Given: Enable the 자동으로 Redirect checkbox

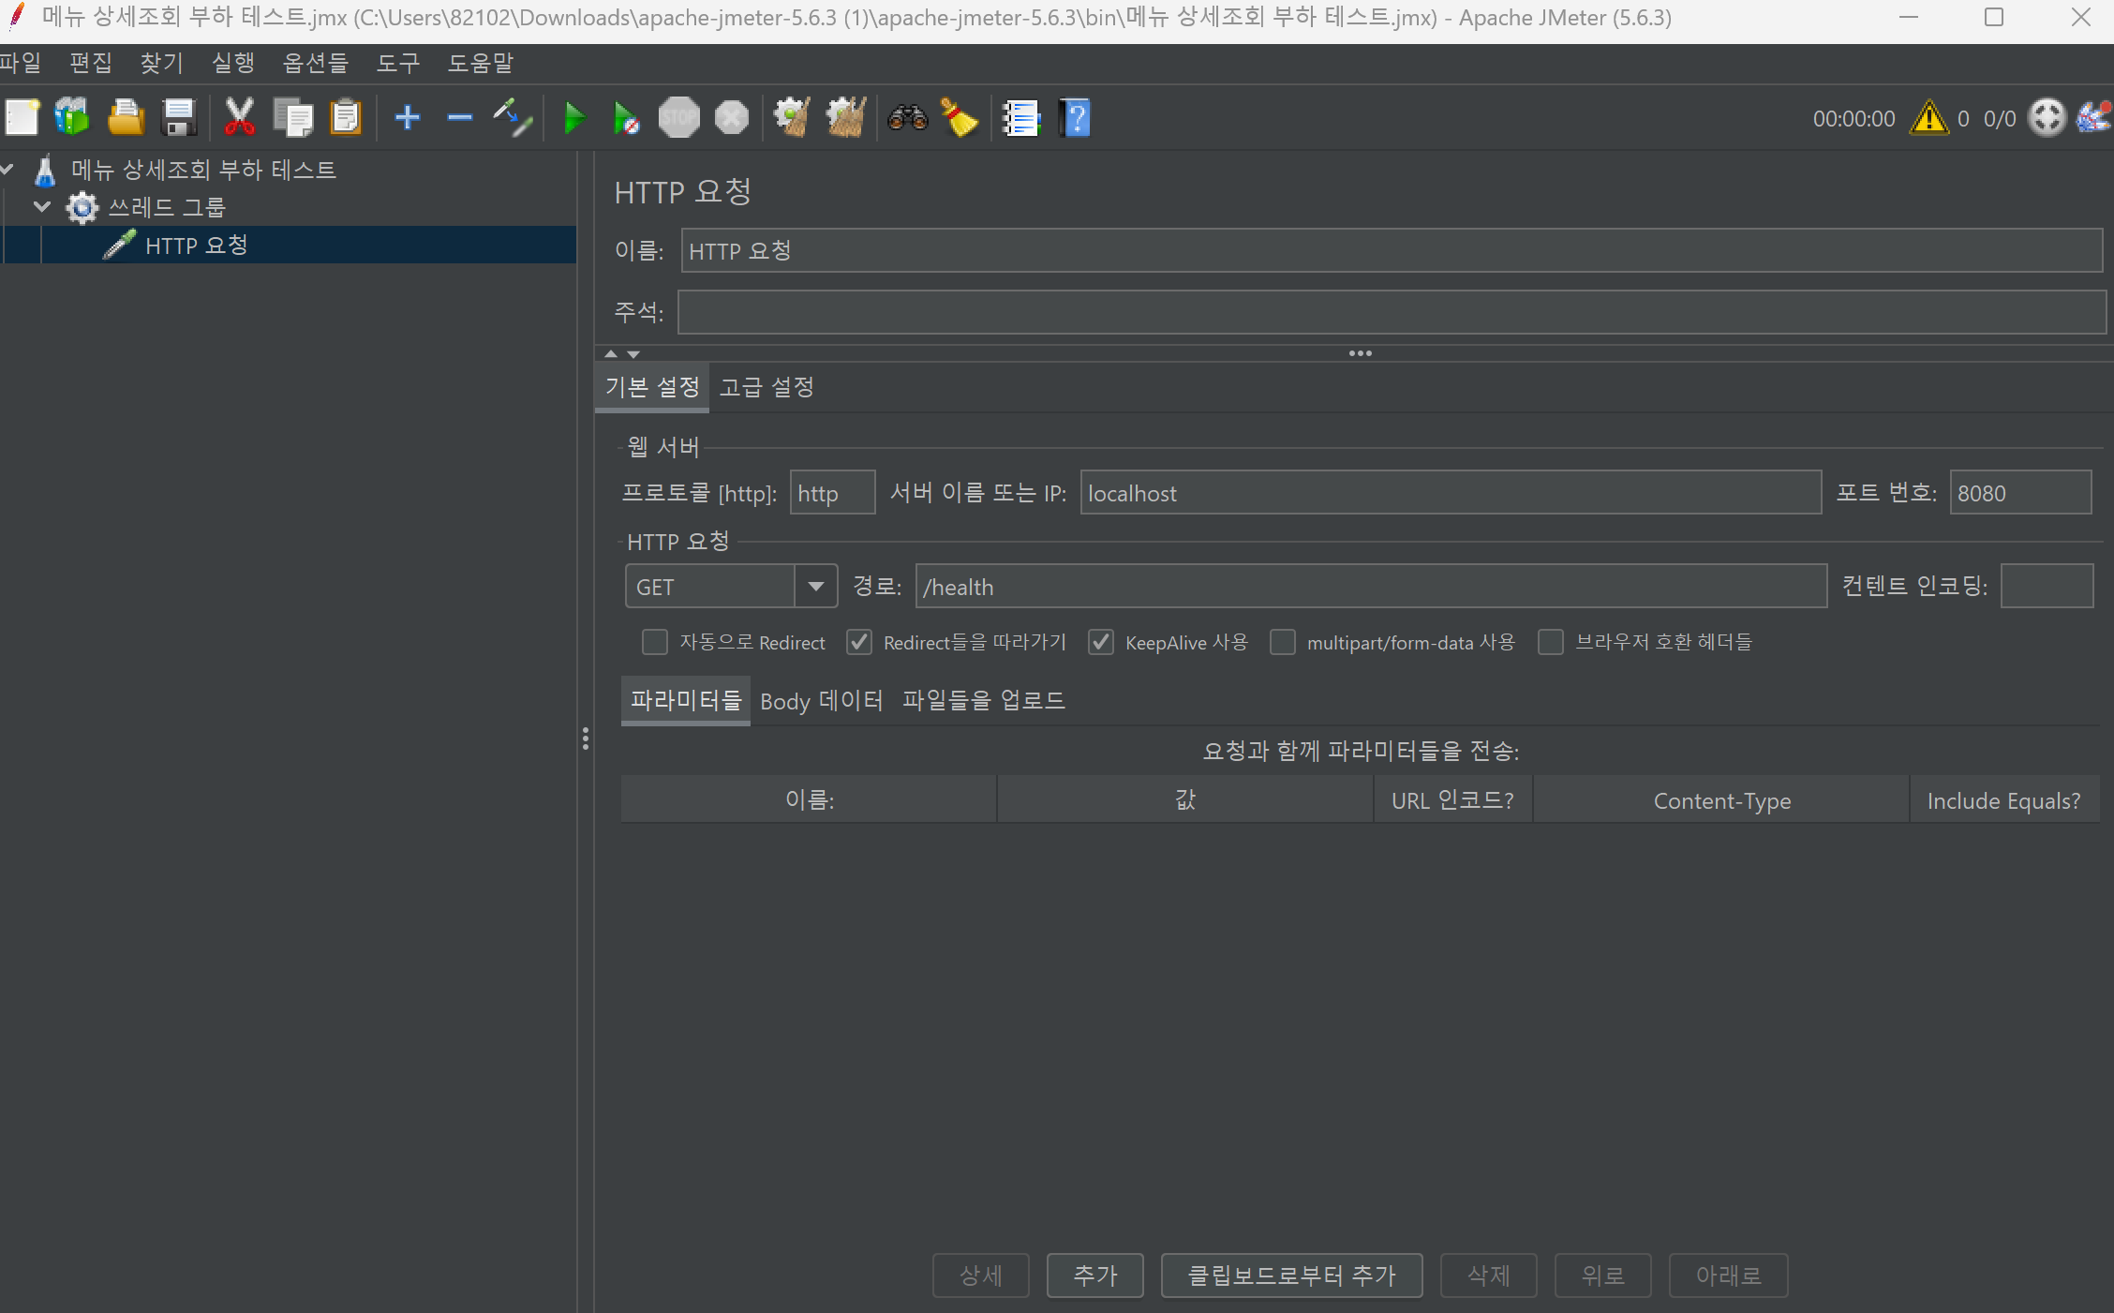Looking at the screenshot, I should pos(654,642).
